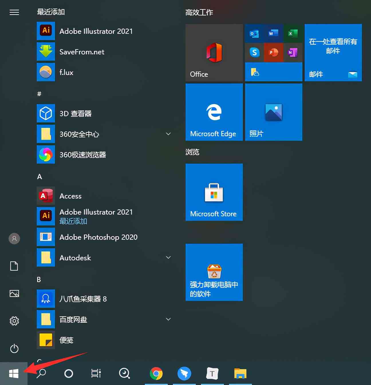Open Cortana circle on the taskbar
The height and width of the screenshot is (385, 371).
(x=69, y=373)
